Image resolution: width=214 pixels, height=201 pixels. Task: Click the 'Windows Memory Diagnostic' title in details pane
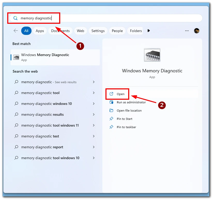point(152,71)
